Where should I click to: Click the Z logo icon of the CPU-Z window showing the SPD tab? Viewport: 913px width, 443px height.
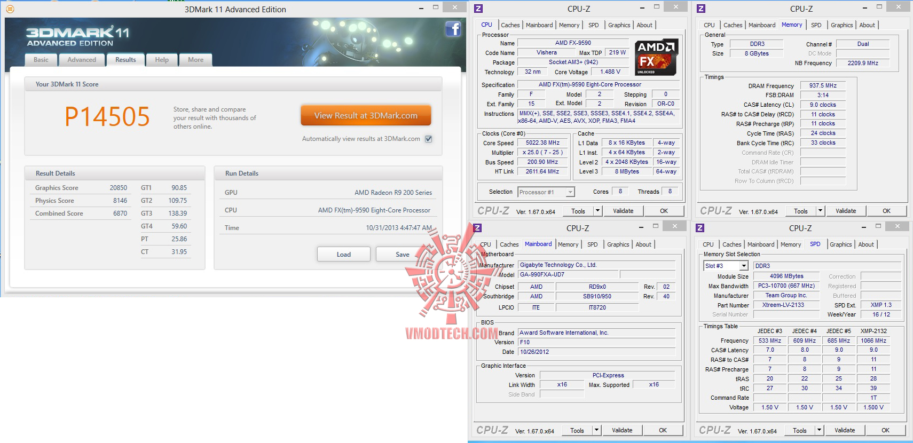point(700,228)
